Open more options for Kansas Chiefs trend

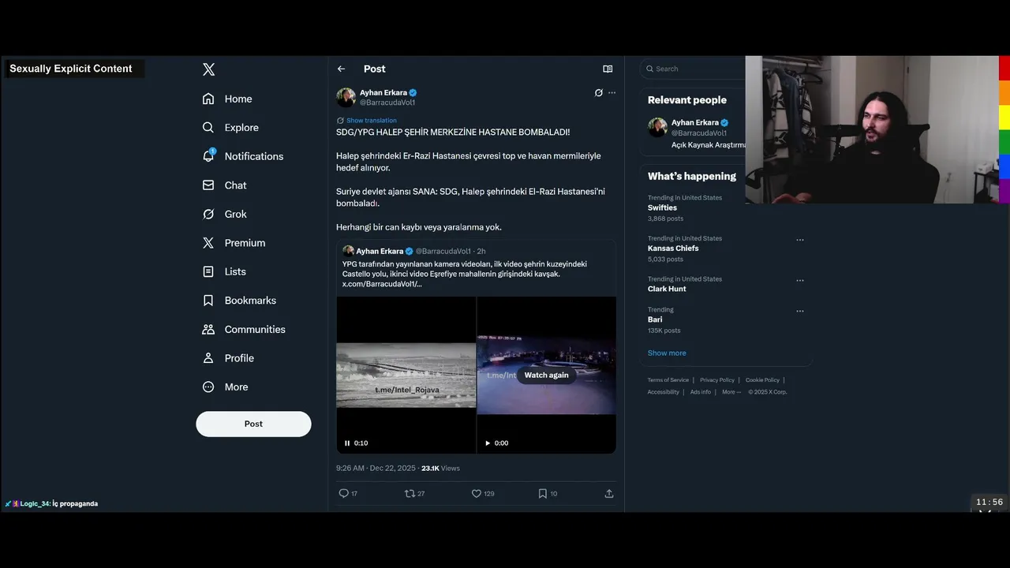click(x=800, y=240)
